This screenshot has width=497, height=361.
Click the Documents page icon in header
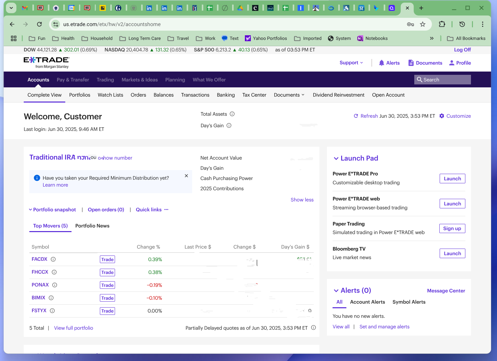tap(411, 63)
